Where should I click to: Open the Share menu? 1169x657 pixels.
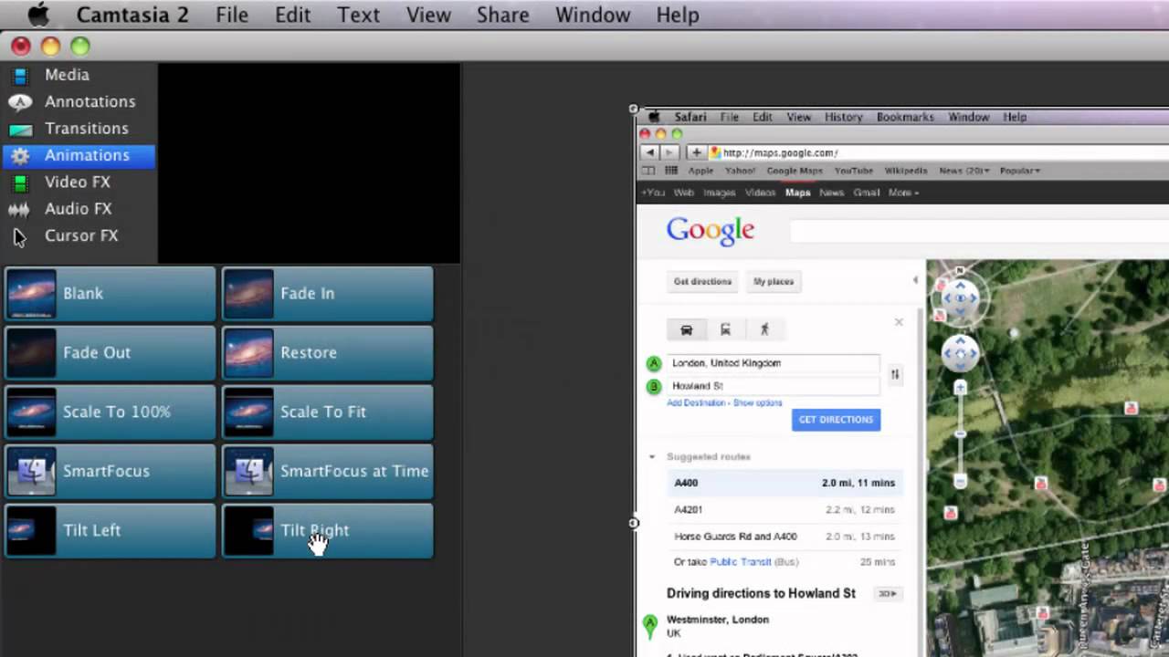(x=502, y=16)
